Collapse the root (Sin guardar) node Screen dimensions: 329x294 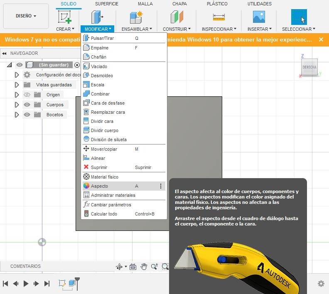point(9,65)
